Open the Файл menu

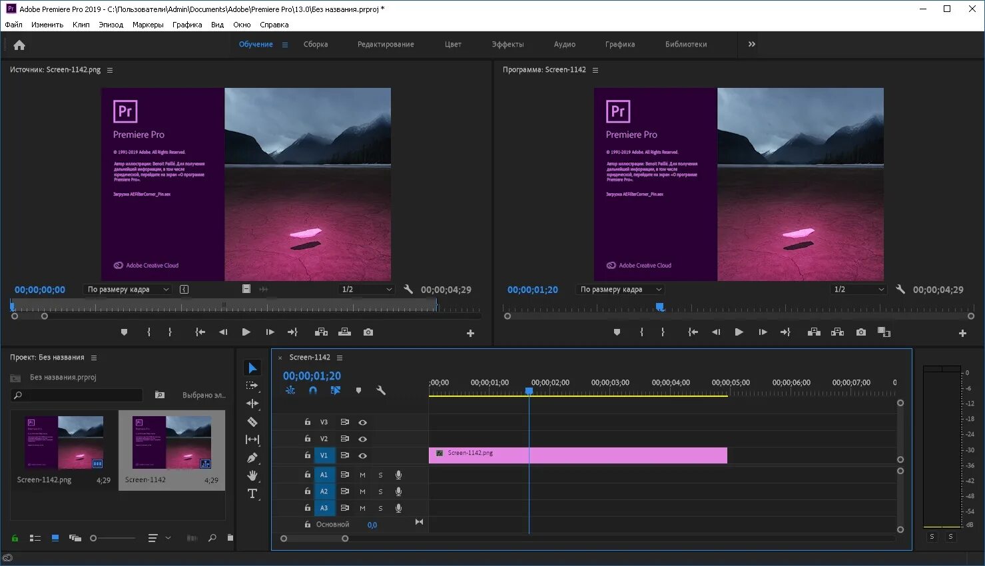13,25
